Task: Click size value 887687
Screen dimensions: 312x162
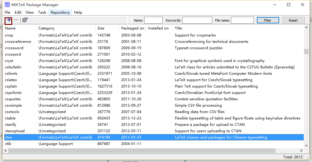Action: [104, 144]
